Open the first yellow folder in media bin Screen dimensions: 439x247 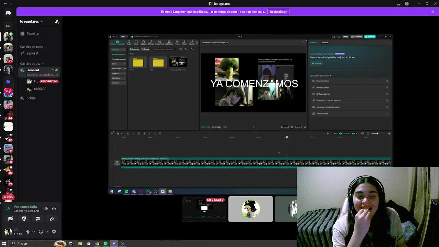(x=138, y=62)
